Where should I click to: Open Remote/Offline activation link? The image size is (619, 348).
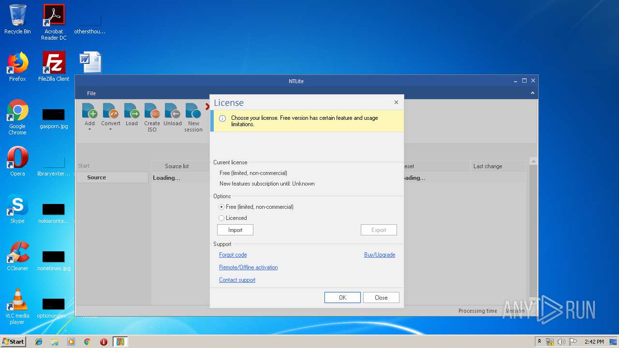(248, 267)
